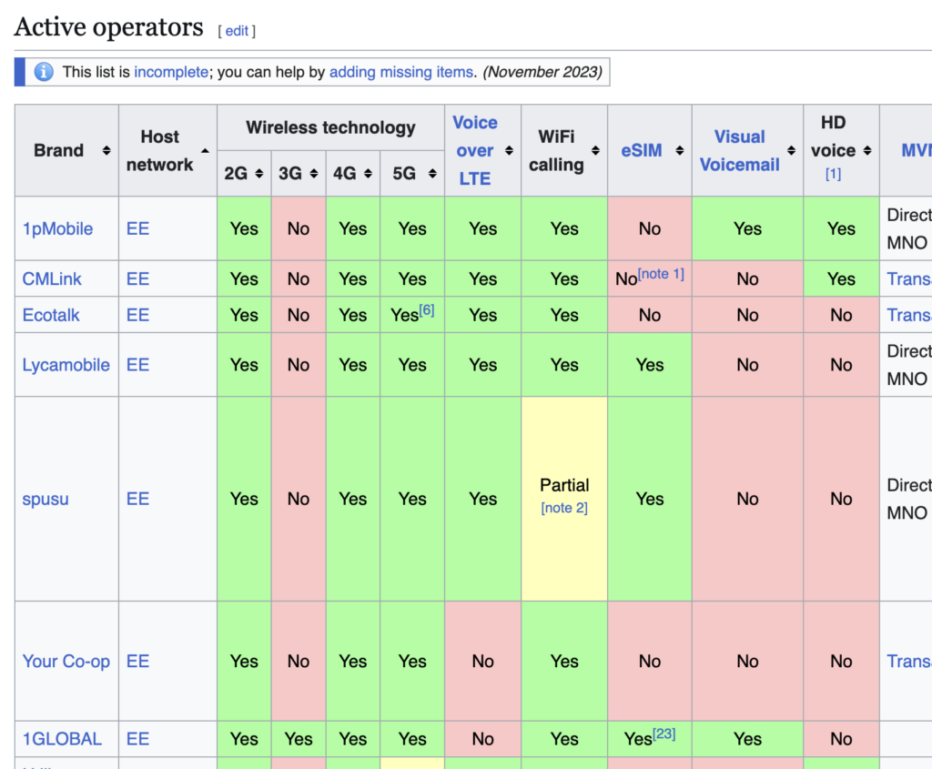Click the blue info notice icon
The image size is (932, 769).
(43, 72)
